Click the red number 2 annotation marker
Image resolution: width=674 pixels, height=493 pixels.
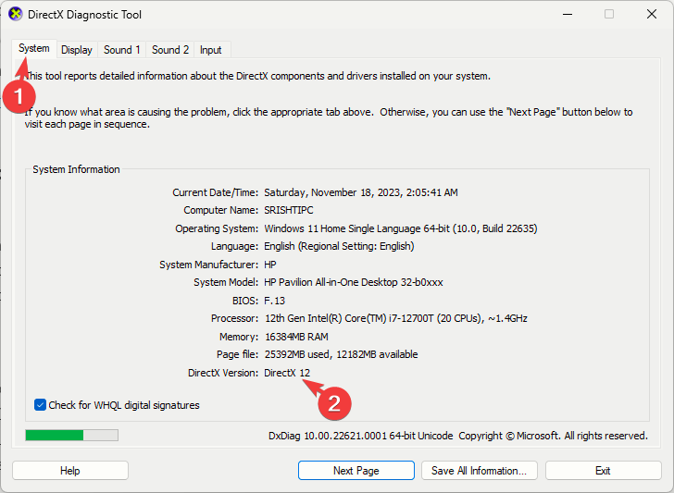point(334,403)
